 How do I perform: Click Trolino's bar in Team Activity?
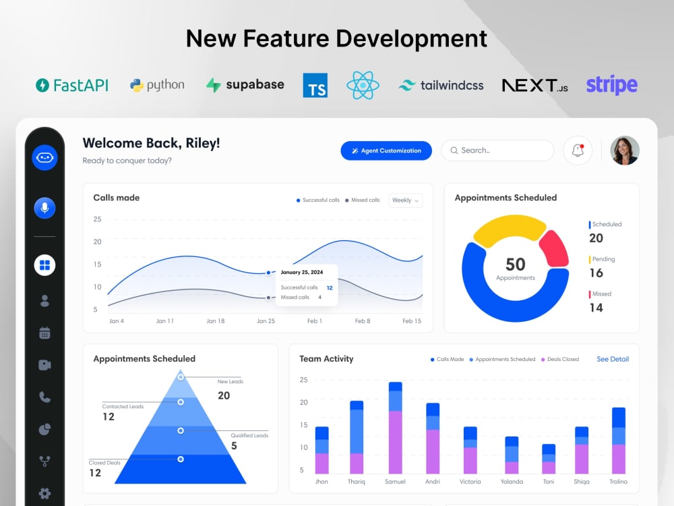pyautogui.click(x=619, y=441)
